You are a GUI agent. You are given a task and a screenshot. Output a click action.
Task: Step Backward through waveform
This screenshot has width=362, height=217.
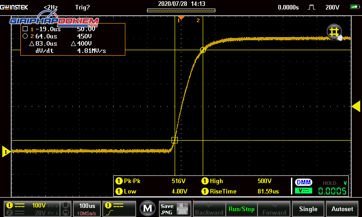(x=209, y=209)
